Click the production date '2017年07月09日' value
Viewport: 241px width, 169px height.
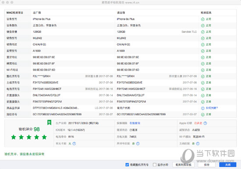click(83, 123)
